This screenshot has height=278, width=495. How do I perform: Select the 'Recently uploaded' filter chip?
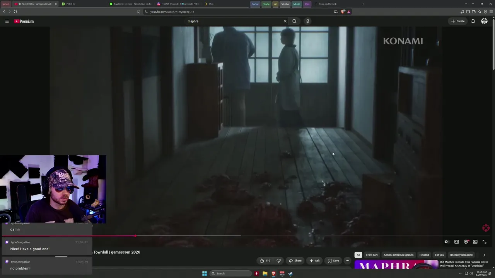[461, 255]
